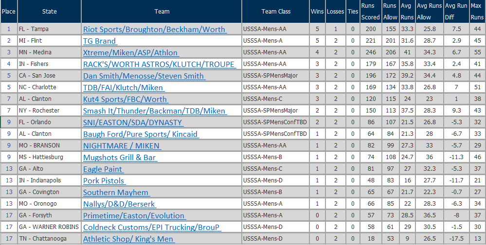The image size is (486, 245).
Task: Select the 'CA - San Jose' state cell
Action: [49, 75]
